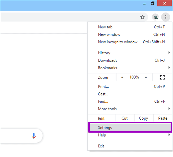The height and width of the screenshot is (157, 173).
Task: Bookmark this page with the star icon
Action: click(x=142, y=17)
